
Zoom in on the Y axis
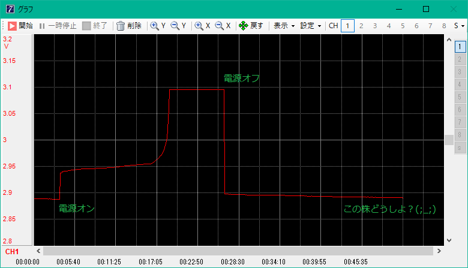[x=158, y=26]
